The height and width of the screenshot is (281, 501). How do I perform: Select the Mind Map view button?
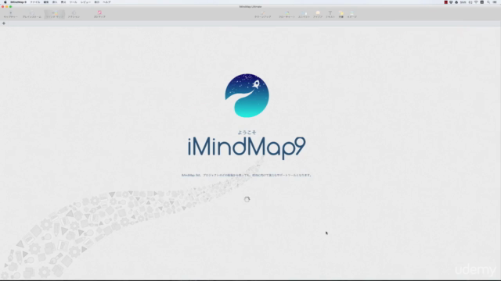coord(55,14)
